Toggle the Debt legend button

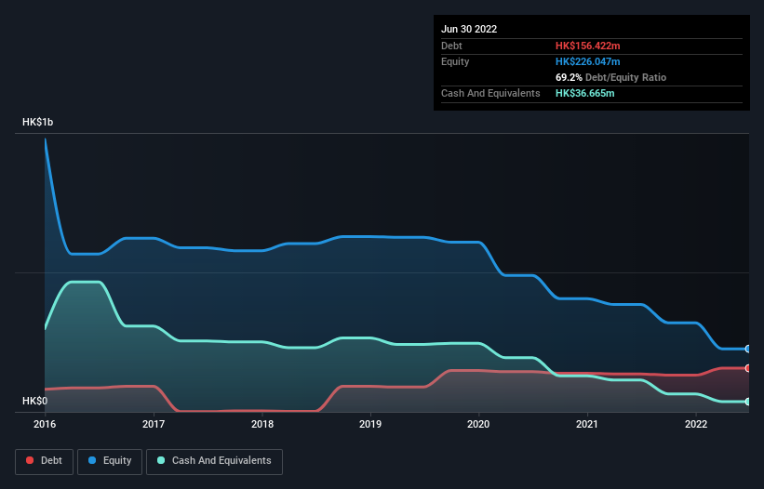click(44, 461)
